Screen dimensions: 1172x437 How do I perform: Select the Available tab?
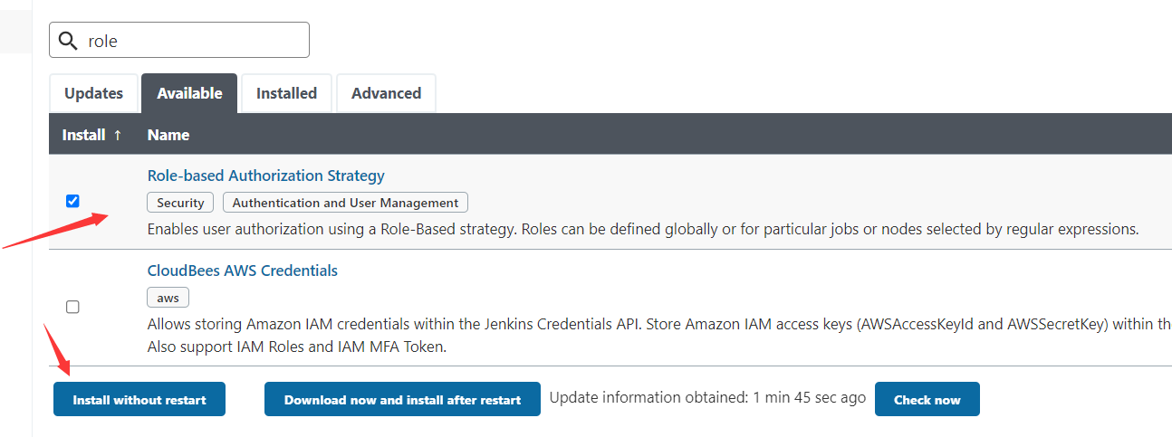[189, 93]
